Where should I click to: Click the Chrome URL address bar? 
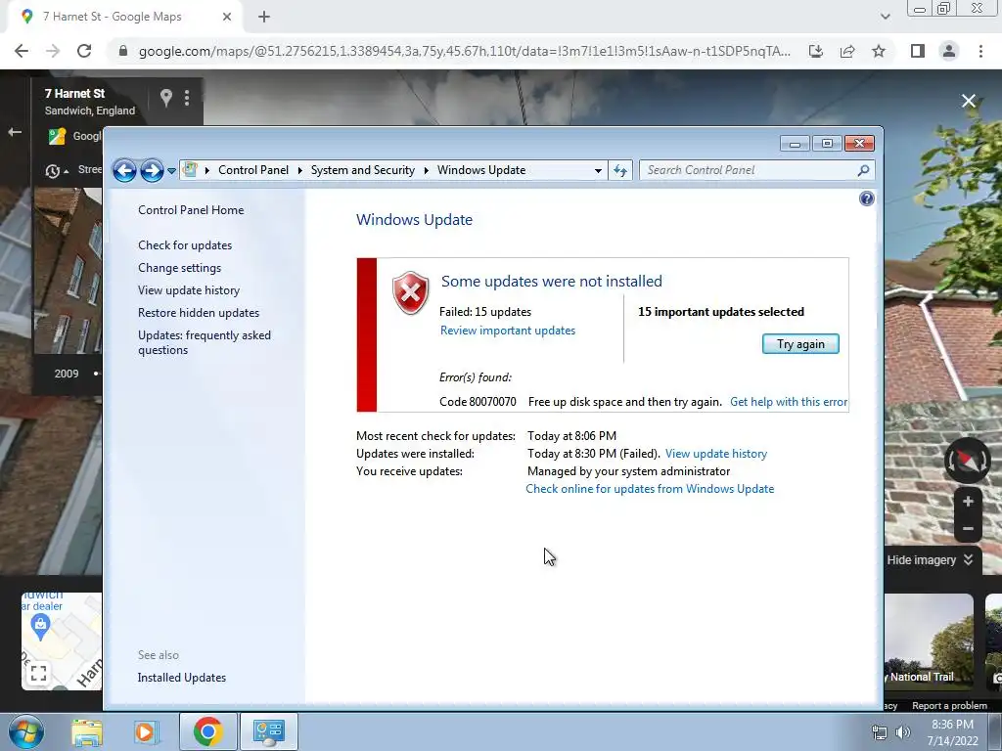click(464, 51)
